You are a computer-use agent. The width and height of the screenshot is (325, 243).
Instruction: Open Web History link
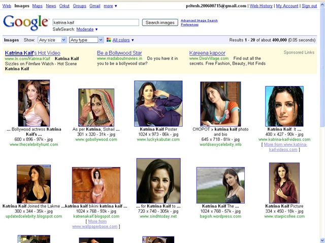click(x=261, y=6)
